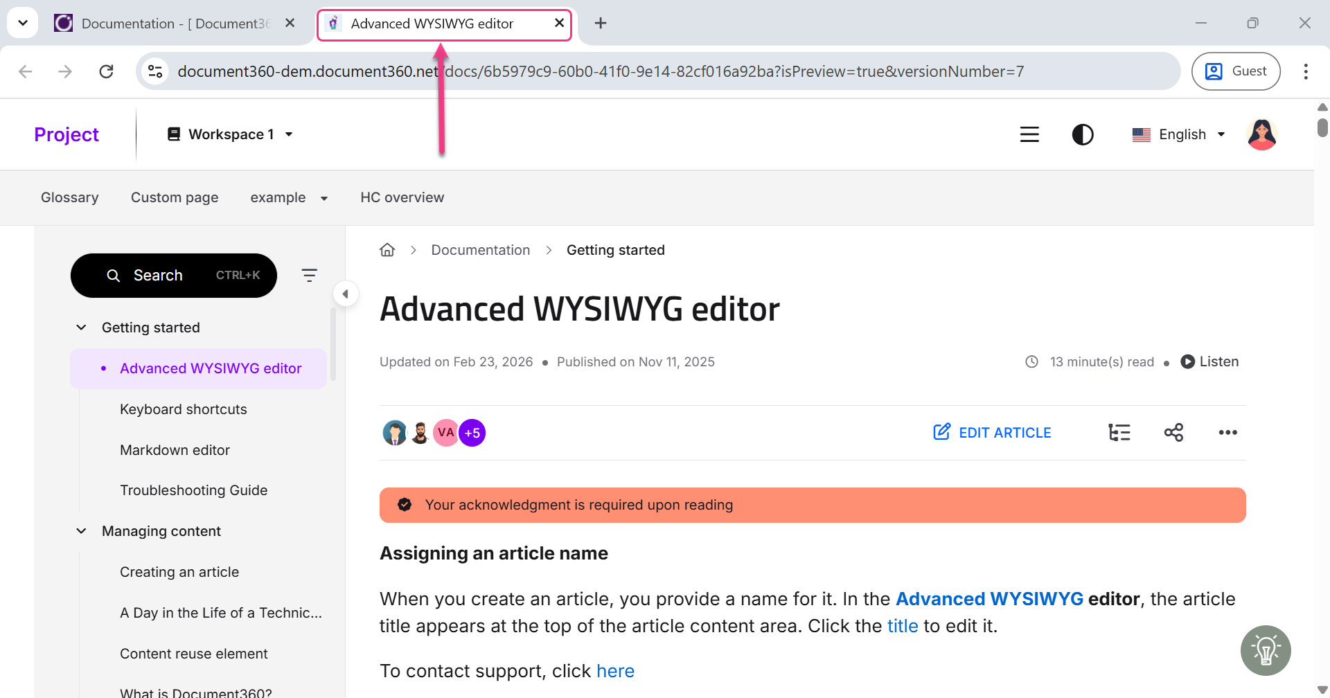The height and width of the screenshot is (698, 1330).
Task: Open the hamburger menu
Action: coord(1029,134)
